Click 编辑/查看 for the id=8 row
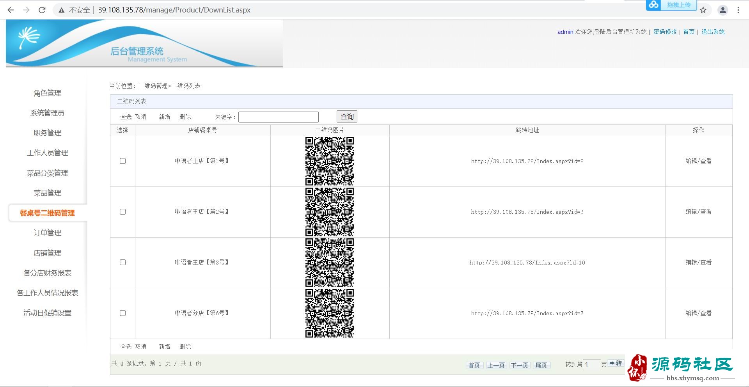The width and height of the screenshot is (749, 387). tap(699, 161)
